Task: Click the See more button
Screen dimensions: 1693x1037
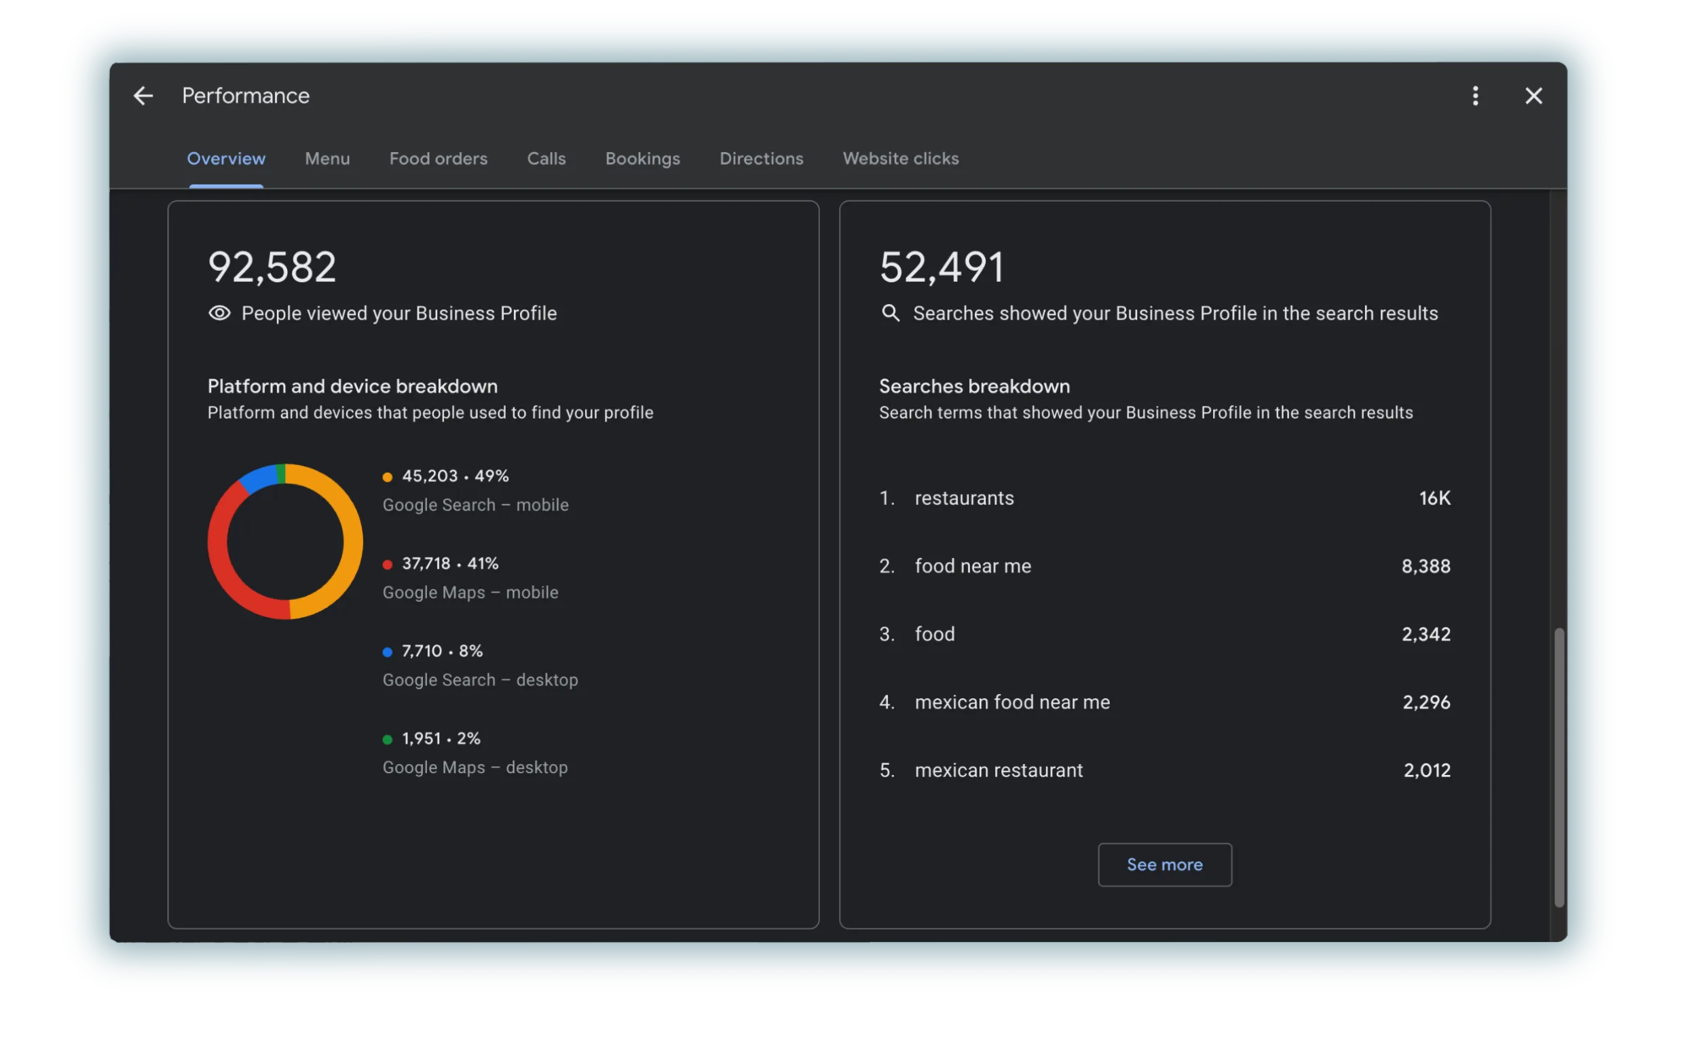Action: (1164, 864)
